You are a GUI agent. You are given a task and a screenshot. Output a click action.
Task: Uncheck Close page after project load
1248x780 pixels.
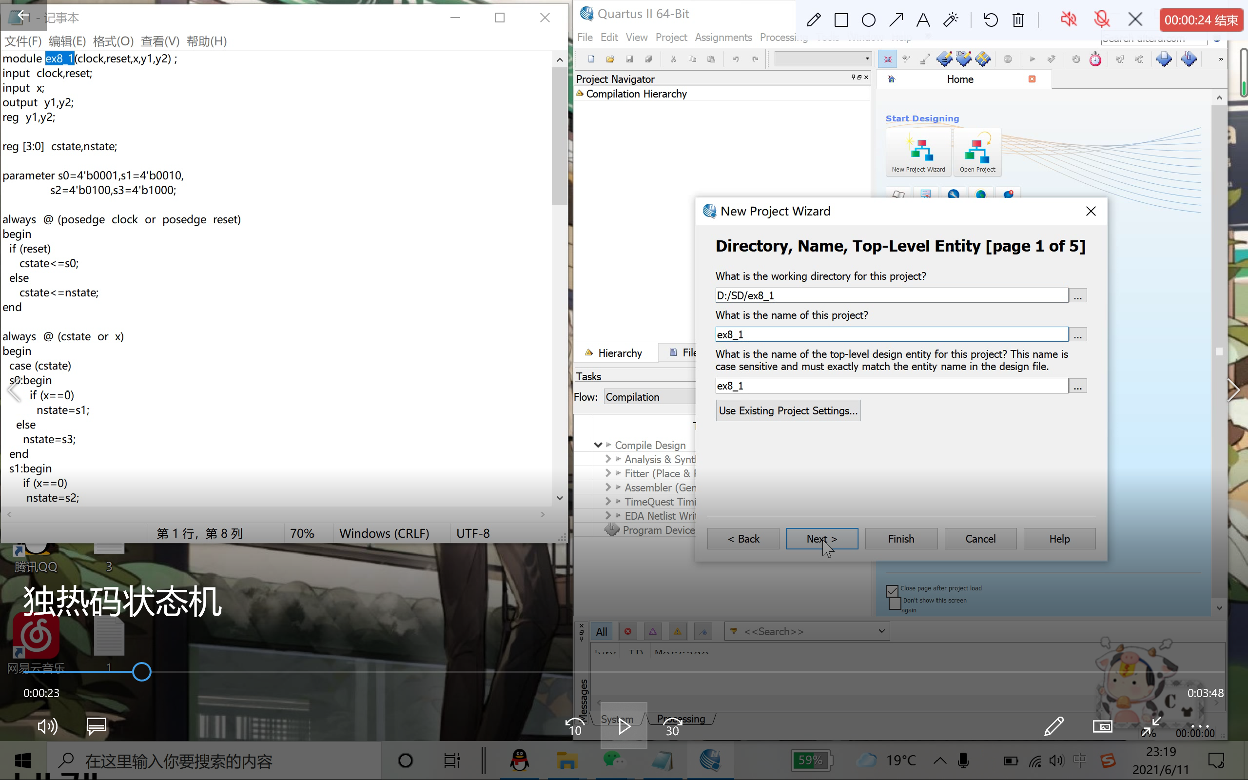click(892, 591)
